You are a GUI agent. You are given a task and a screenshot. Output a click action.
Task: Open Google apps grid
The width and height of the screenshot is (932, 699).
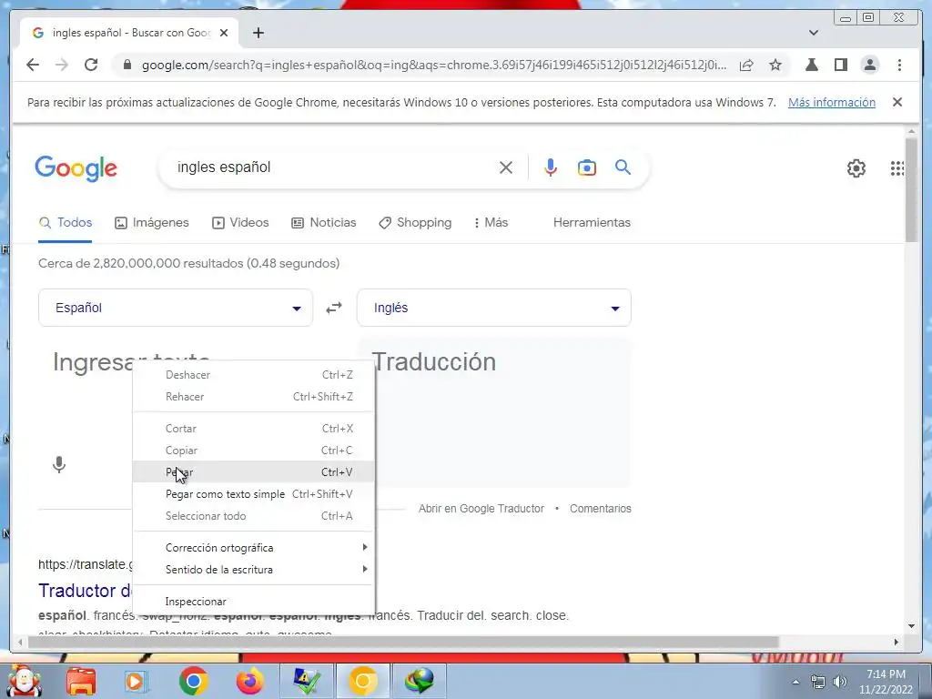[897, 168]
